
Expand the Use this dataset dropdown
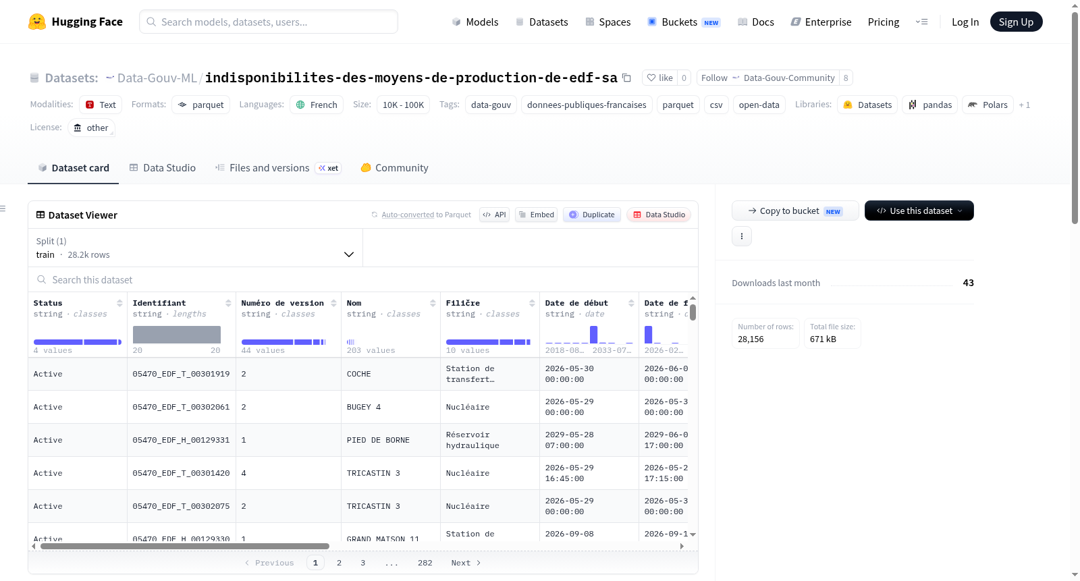coord(919,211)
